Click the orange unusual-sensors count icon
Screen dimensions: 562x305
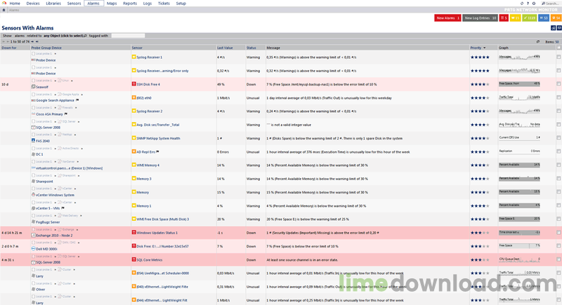point(555,18)
